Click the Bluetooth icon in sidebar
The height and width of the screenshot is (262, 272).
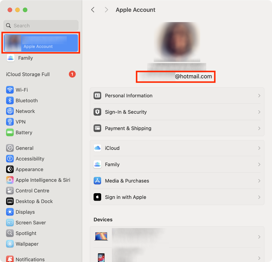(x=10, y=101)
